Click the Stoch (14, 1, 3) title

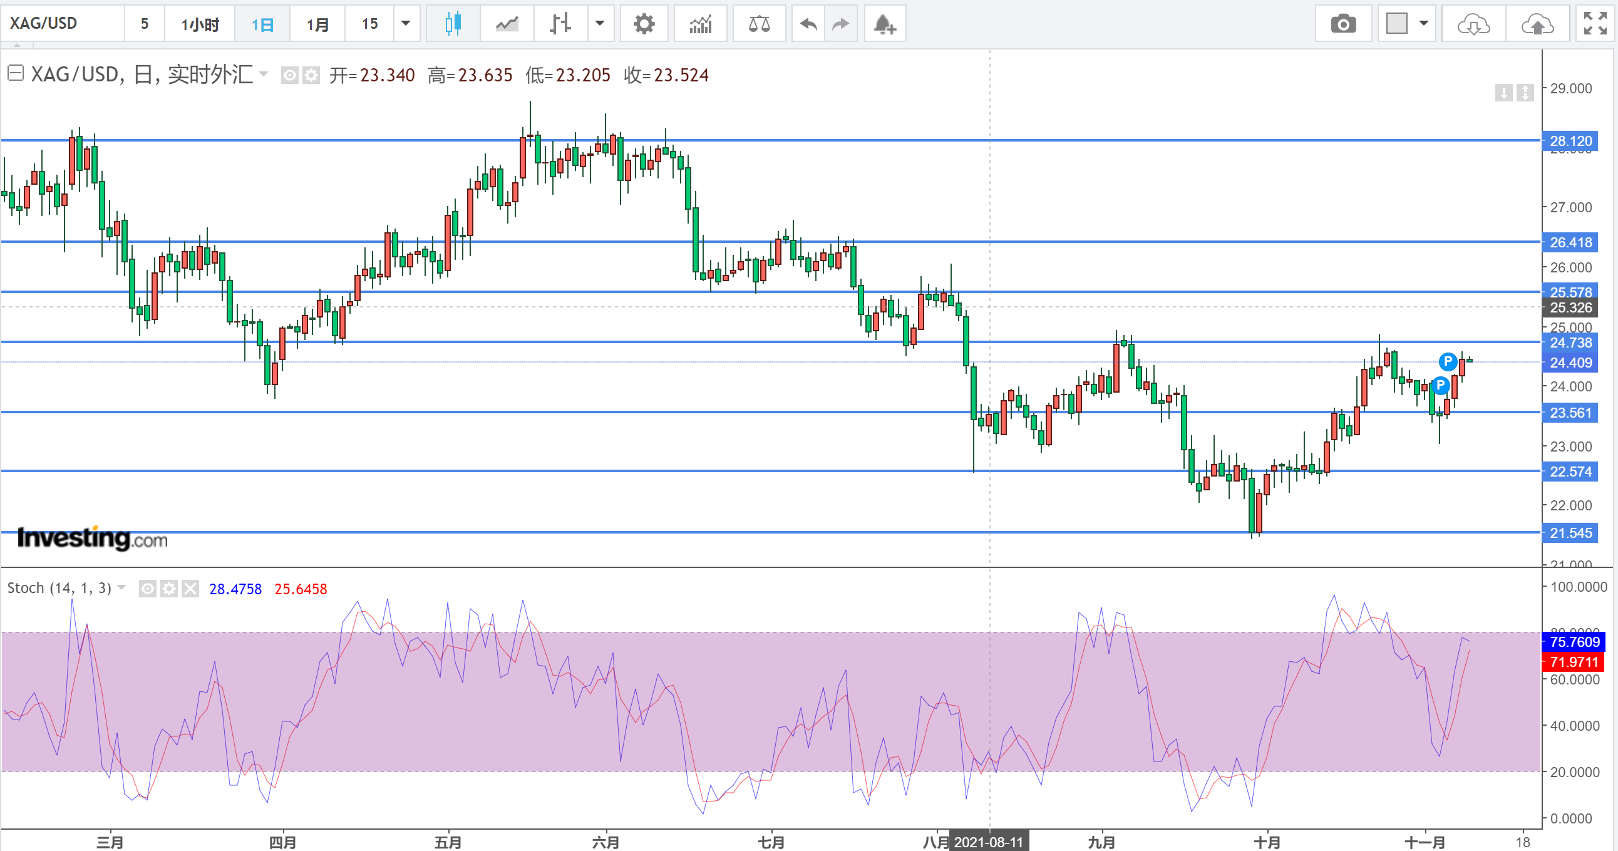[59, 588]
